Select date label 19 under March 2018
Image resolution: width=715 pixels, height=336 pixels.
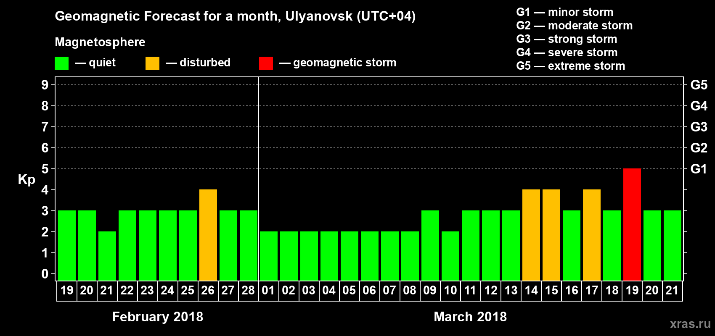point(632,290)
